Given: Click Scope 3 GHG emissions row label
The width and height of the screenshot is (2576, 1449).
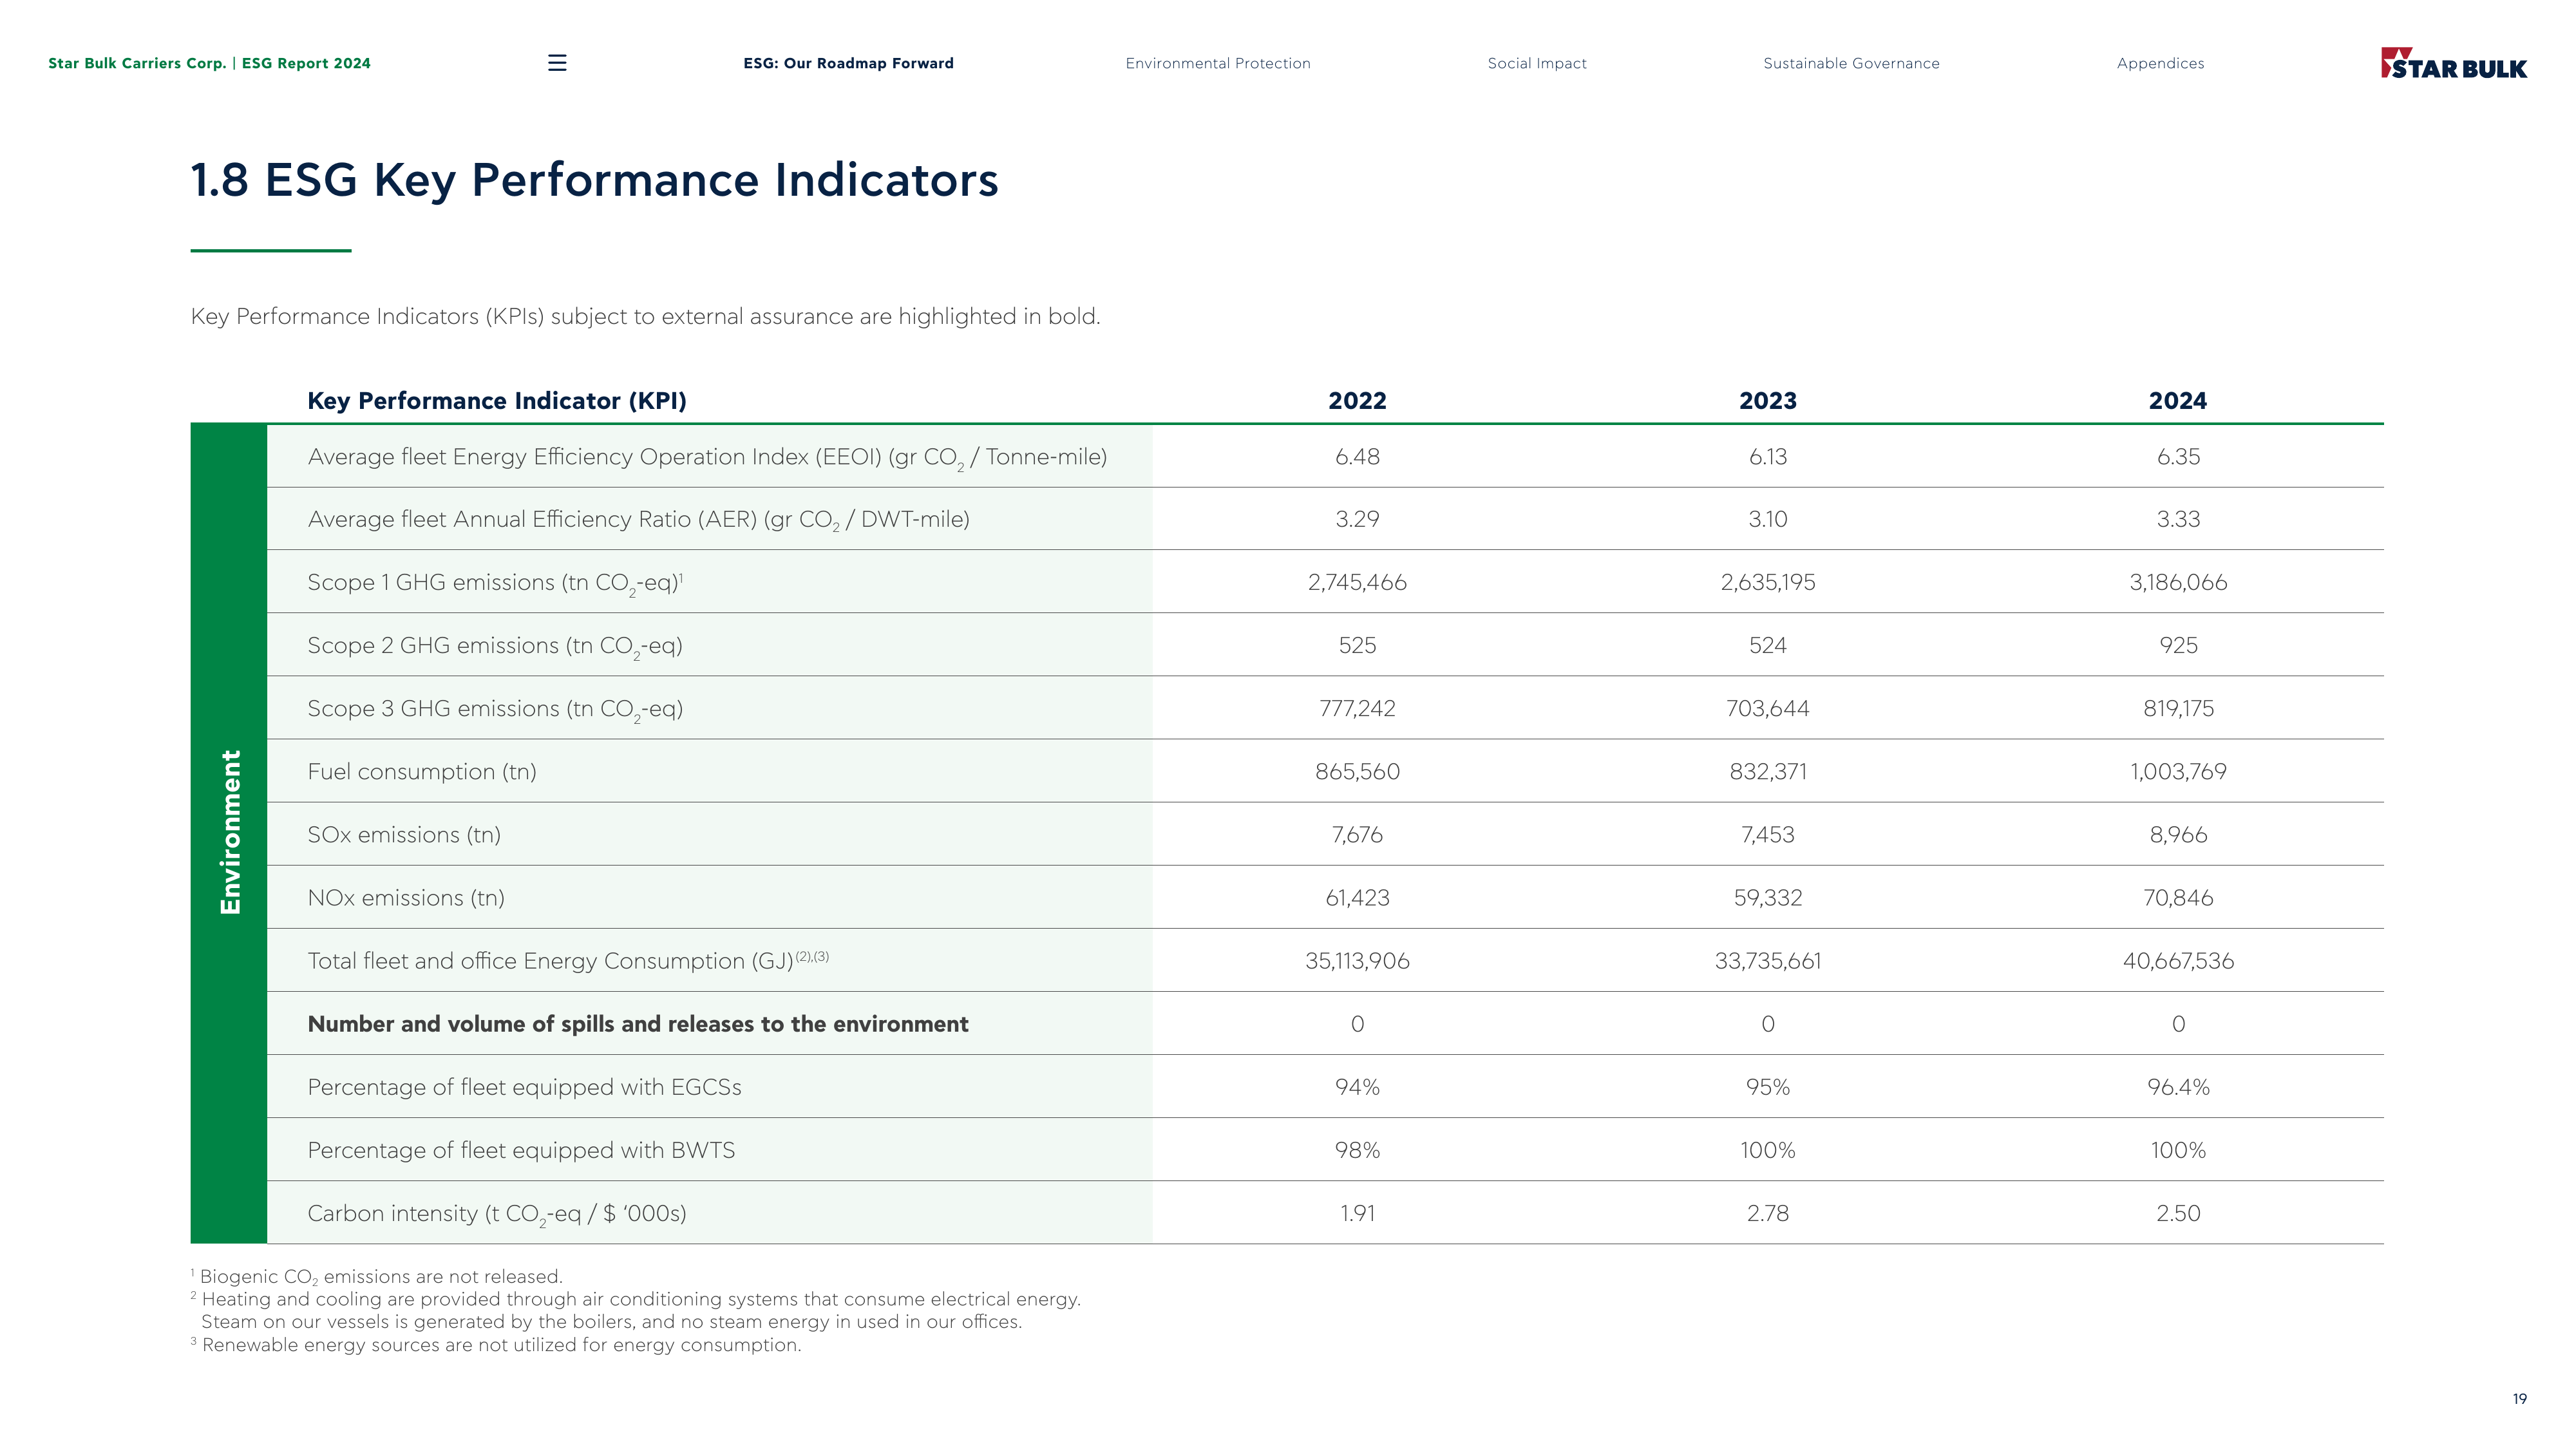Looking at the screenshot, I should [495, 709].
